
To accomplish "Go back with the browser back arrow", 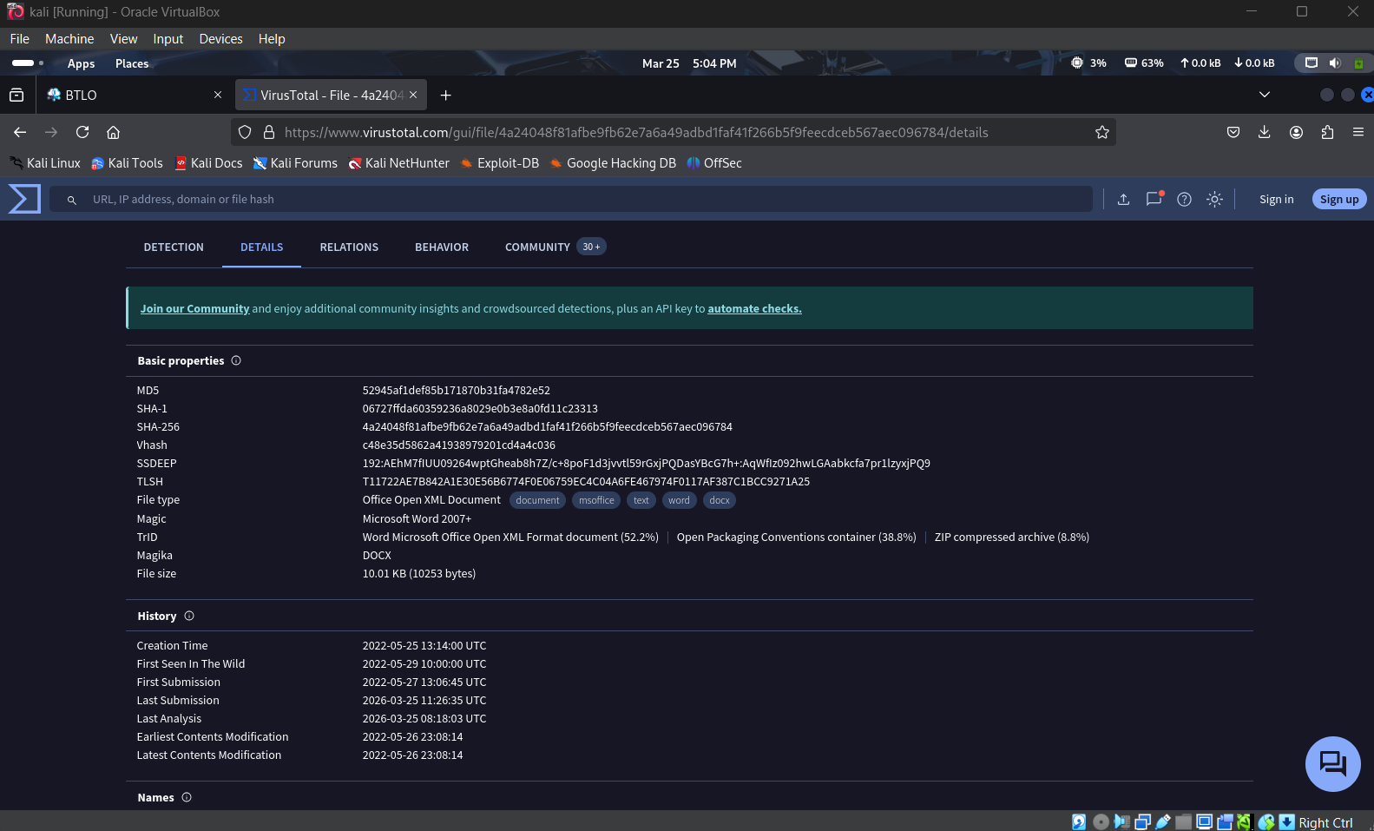I will click(x=20, y=132).
